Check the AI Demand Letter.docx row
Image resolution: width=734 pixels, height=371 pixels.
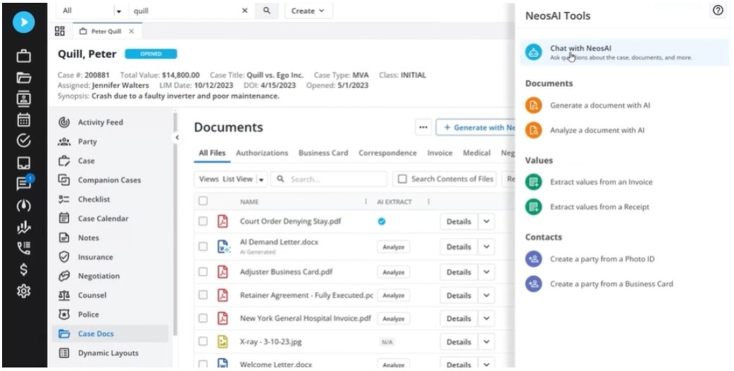pyautogui.click(x=203, y=246)
